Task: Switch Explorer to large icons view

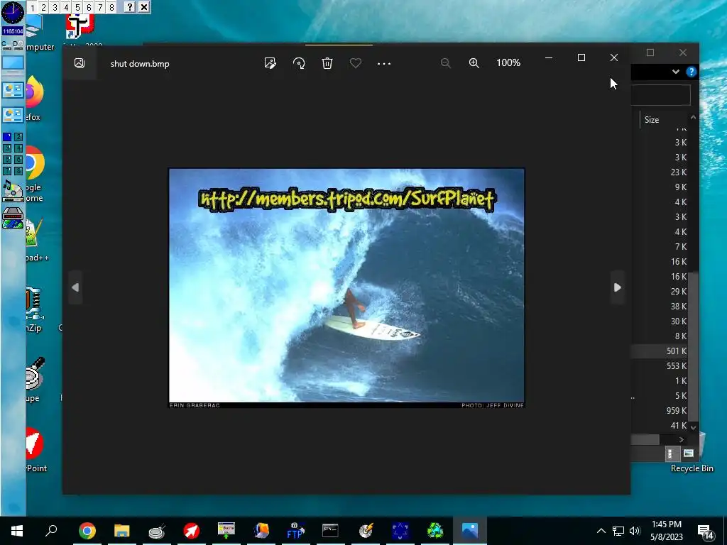Action: [688, 453]
